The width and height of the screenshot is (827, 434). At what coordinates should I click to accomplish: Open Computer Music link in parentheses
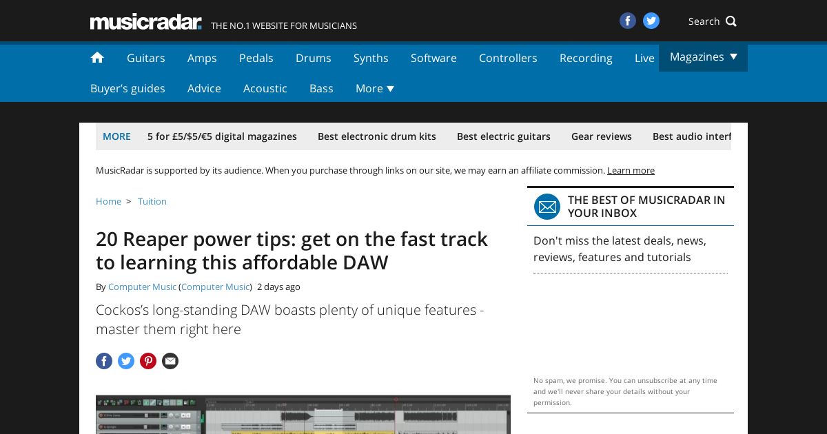tap(216, 287)
